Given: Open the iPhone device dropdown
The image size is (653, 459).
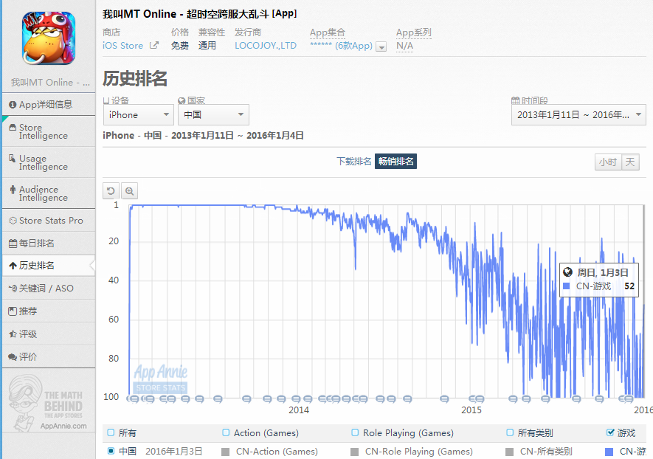Looking at the screenshot, I should pos(139,114).
